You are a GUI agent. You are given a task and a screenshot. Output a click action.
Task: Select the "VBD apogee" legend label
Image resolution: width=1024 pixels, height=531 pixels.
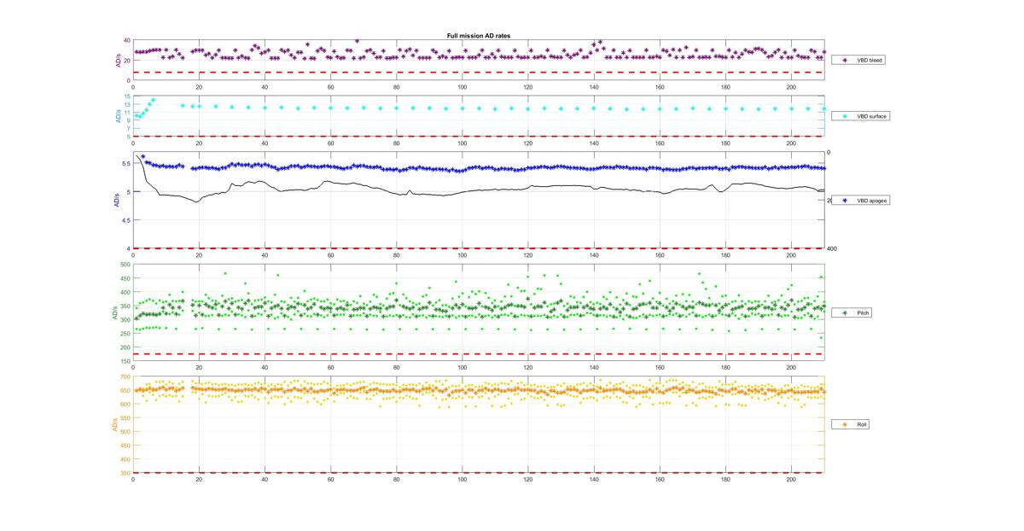[x=871, y=200]
